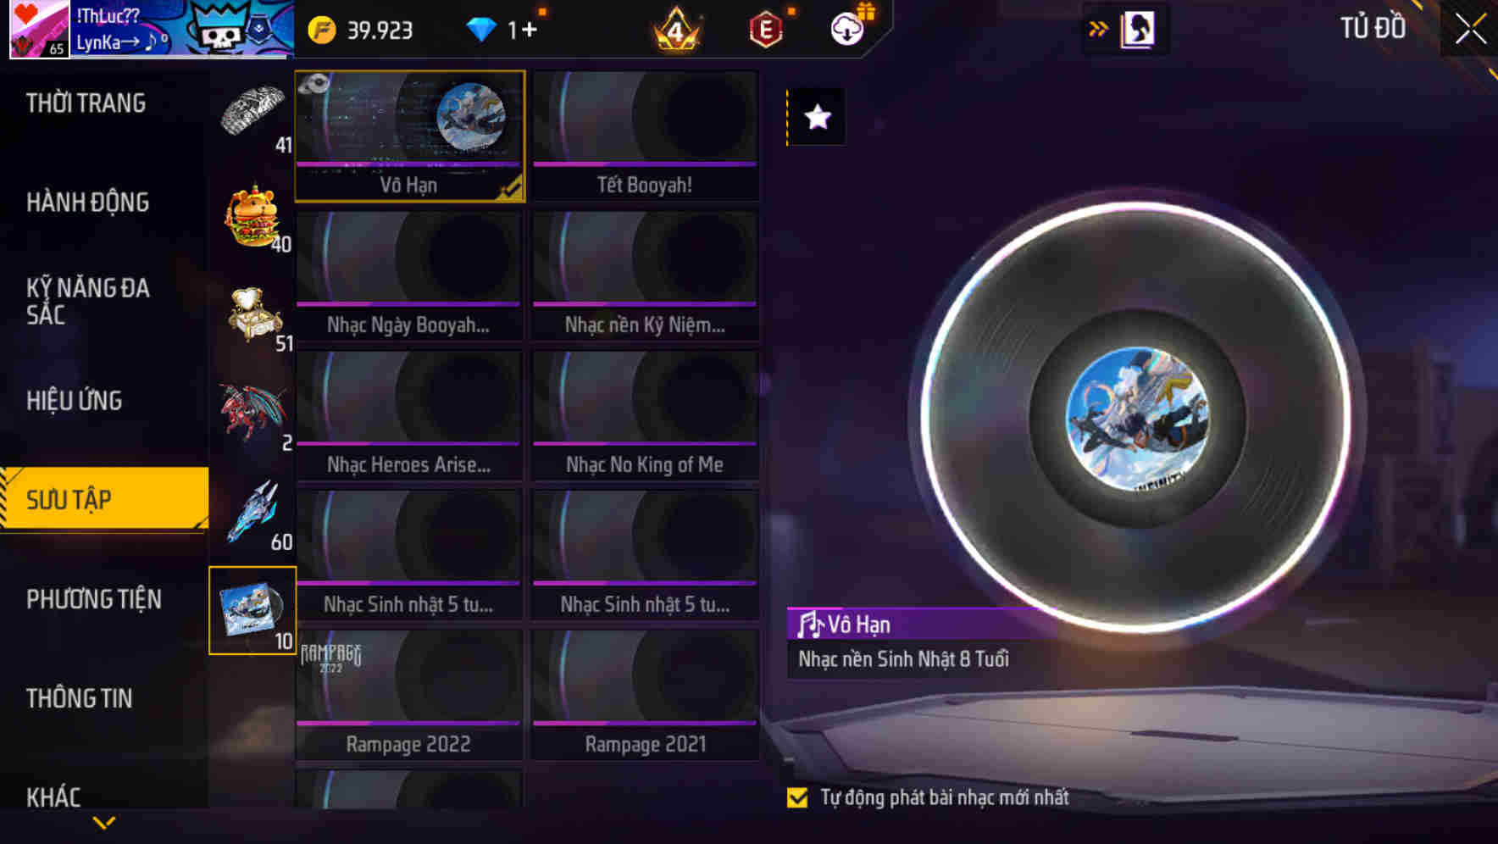The width and height of the screenshot is (1498, 844).
Task: Open the rank 4 crown badge
Action: (x=676, y=31)
